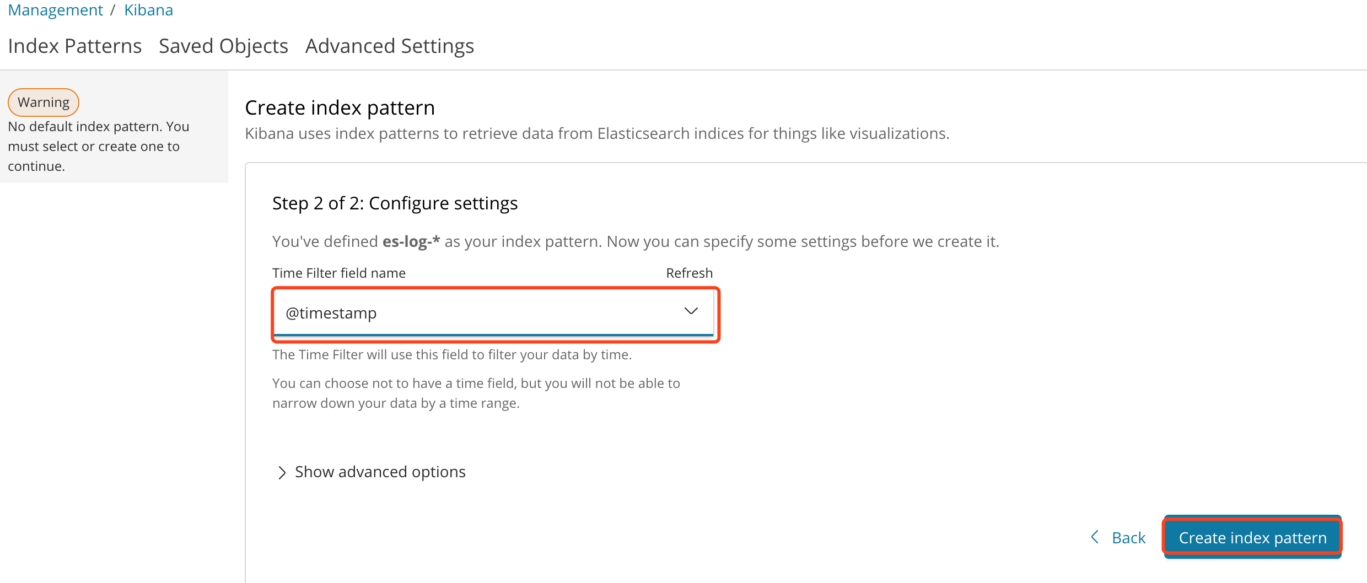
Task: Go Back to previous step
Action: click(x=1128, y=537)
